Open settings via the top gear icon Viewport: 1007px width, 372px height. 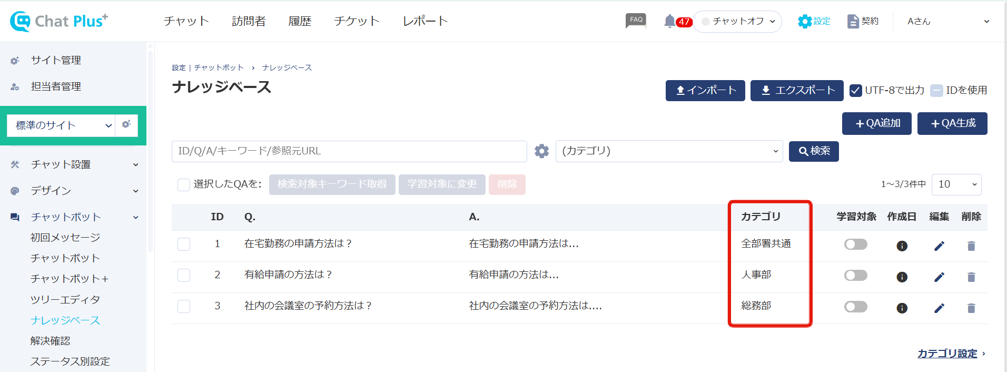point(805,21)
